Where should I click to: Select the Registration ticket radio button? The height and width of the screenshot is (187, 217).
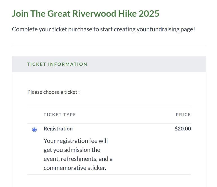pyautogui.click(x=34, y=130)
